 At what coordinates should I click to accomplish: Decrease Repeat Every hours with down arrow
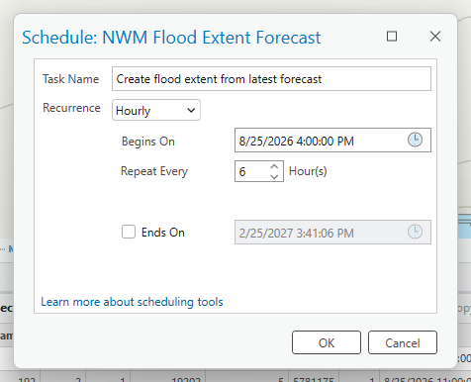[274, 176]
